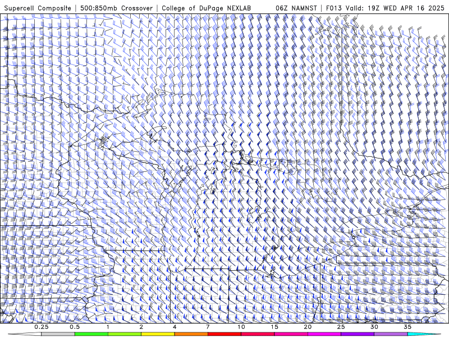Click the legend value 15
This screenshot has width=449, height=337.
274,327
